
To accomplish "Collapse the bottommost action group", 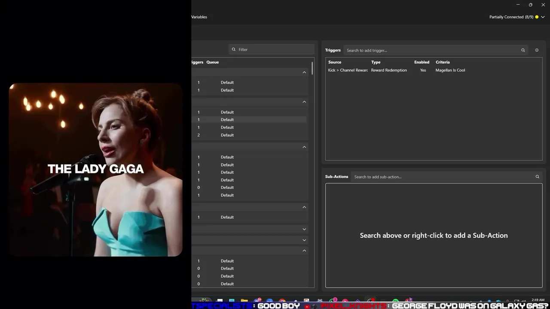I will coord(304,251).
